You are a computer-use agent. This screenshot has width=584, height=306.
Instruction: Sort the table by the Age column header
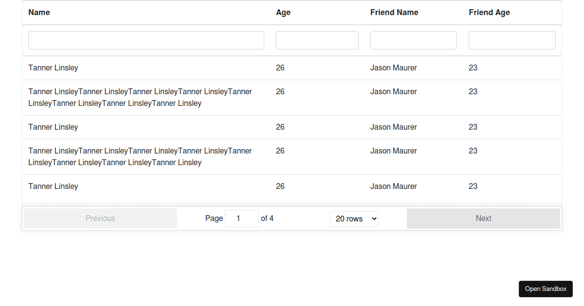(283, 12)
